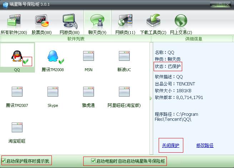Maximize the 瑞星账号保险柜 window
This screenshot has height=168, width=234.
pos(220,5)
